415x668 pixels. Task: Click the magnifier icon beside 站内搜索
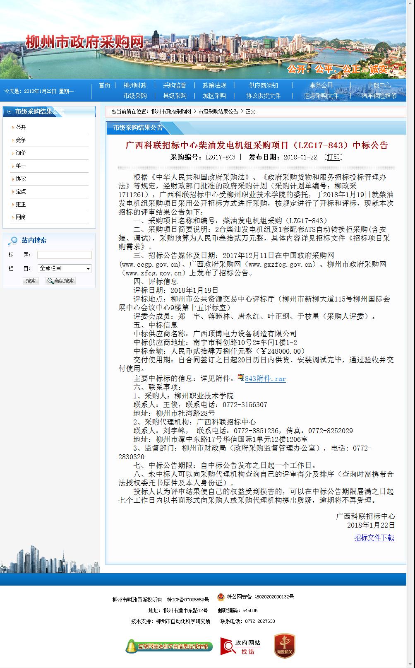tap(13, 241)
